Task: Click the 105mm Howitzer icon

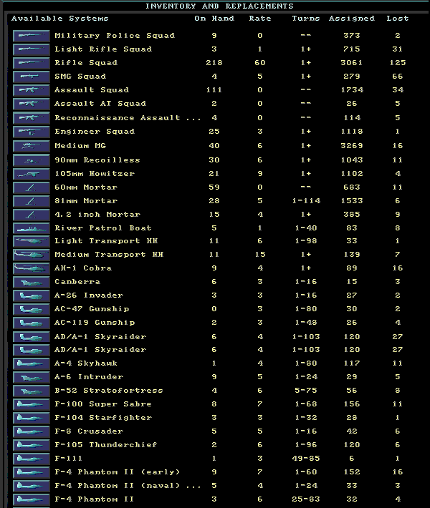Action: pyautogui.click(x=32, y=174)
